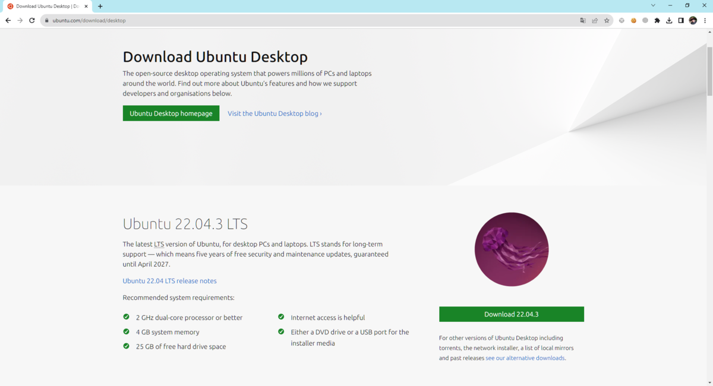The image size is (713, 386).
Task: Expand the tab search dropdown arrow
Action: point(653,5)
